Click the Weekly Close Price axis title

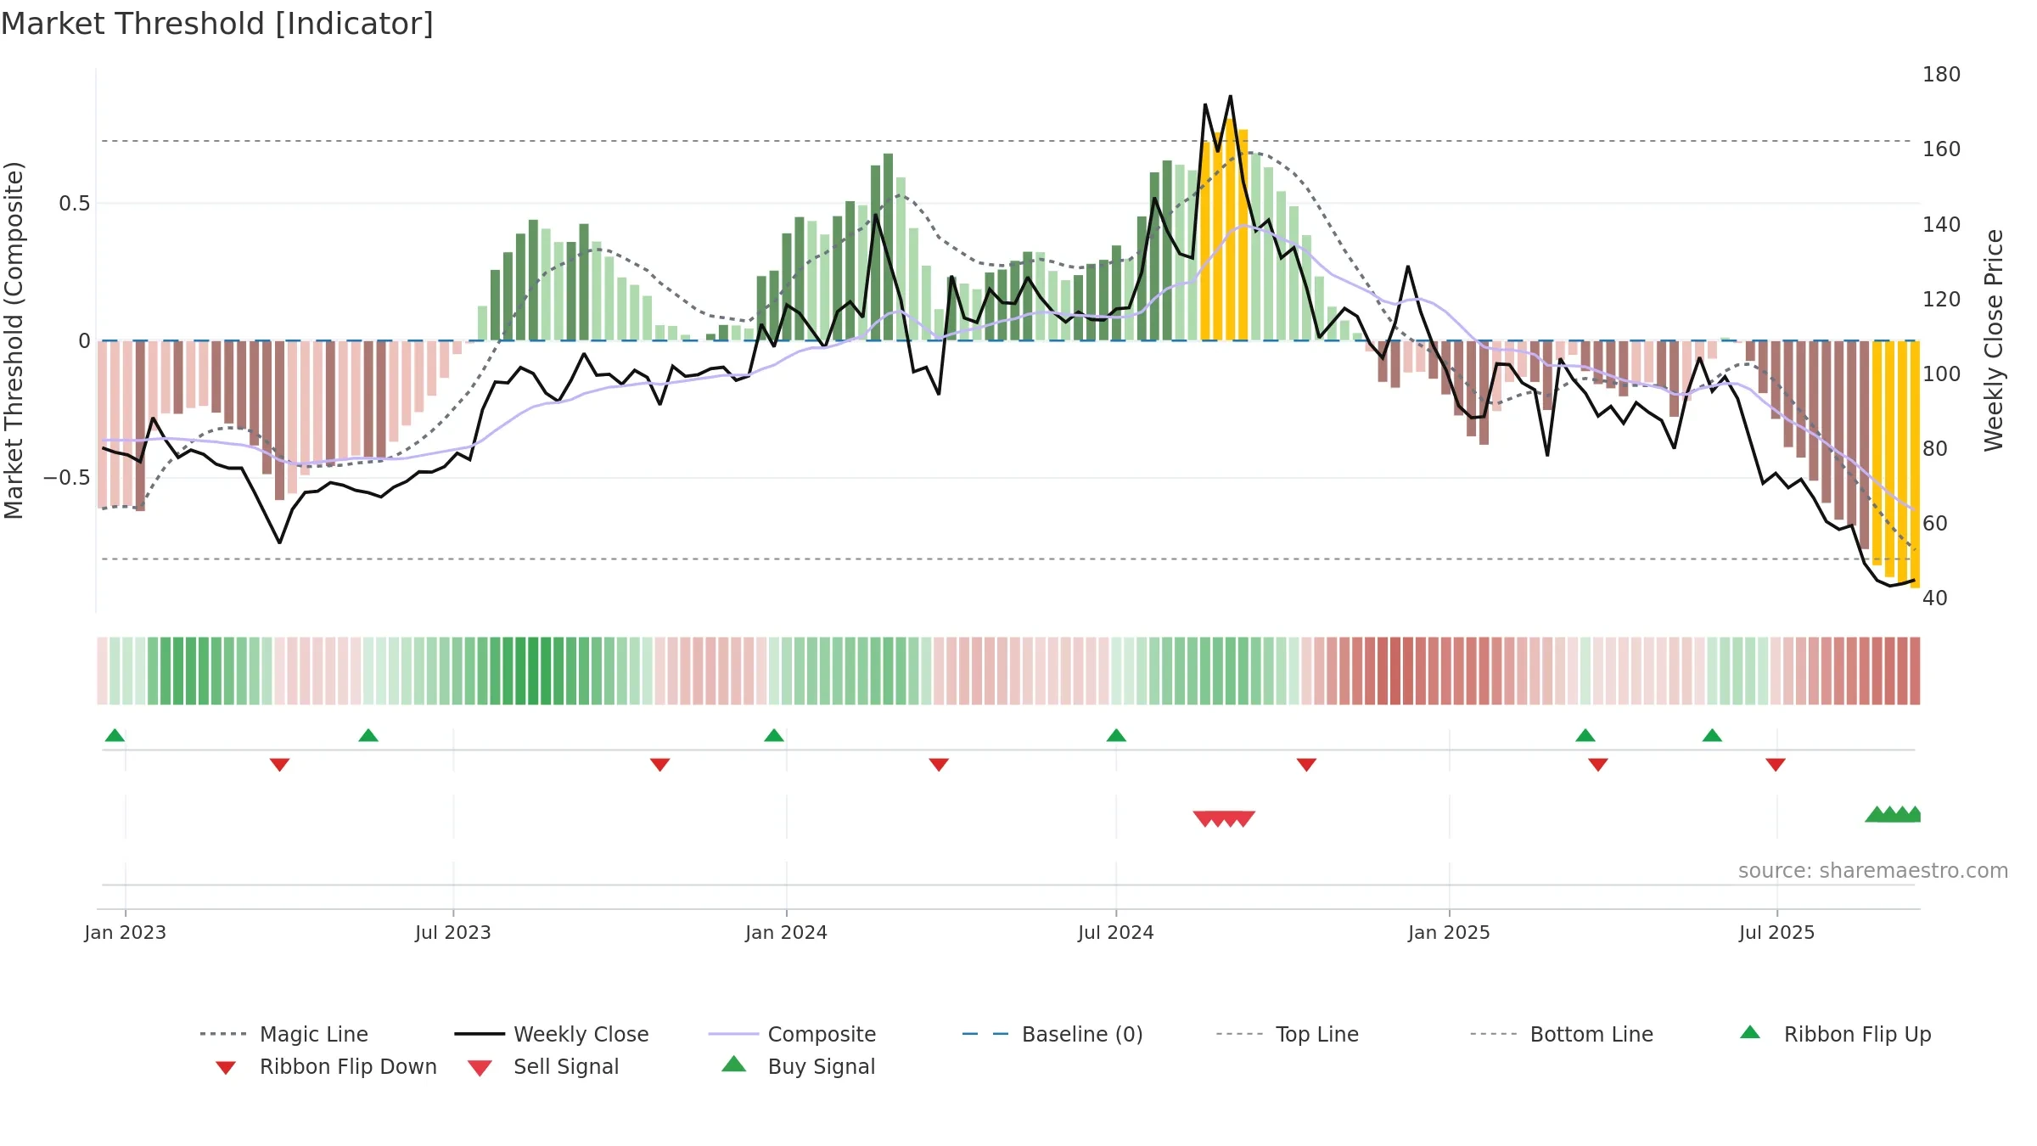point(1994,340)
